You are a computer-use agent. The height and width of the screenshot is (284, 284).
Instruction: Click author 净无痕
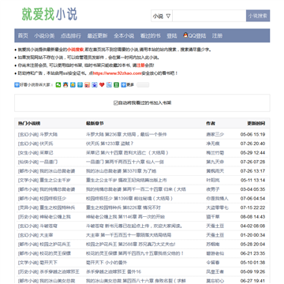213,144
